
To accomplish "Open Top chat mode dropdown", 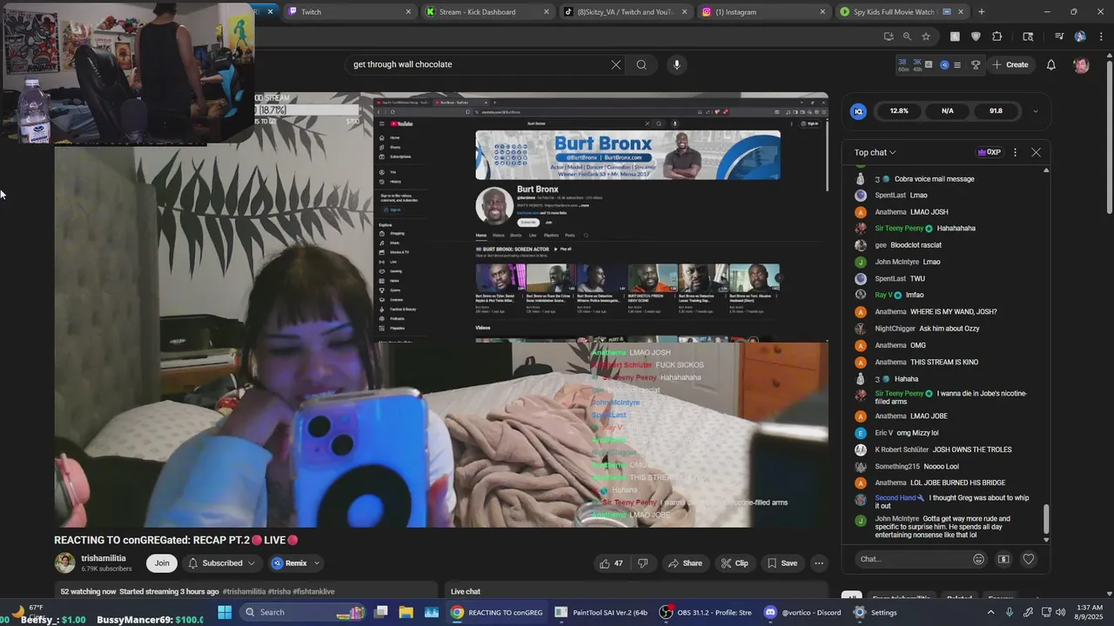I will (x=875, y=152).
